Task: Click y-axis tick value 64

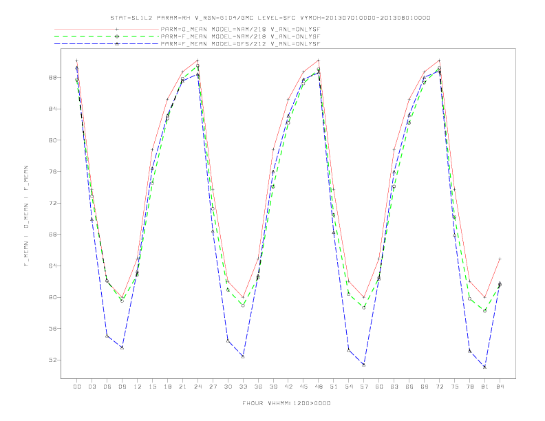Action: point(53,266)
